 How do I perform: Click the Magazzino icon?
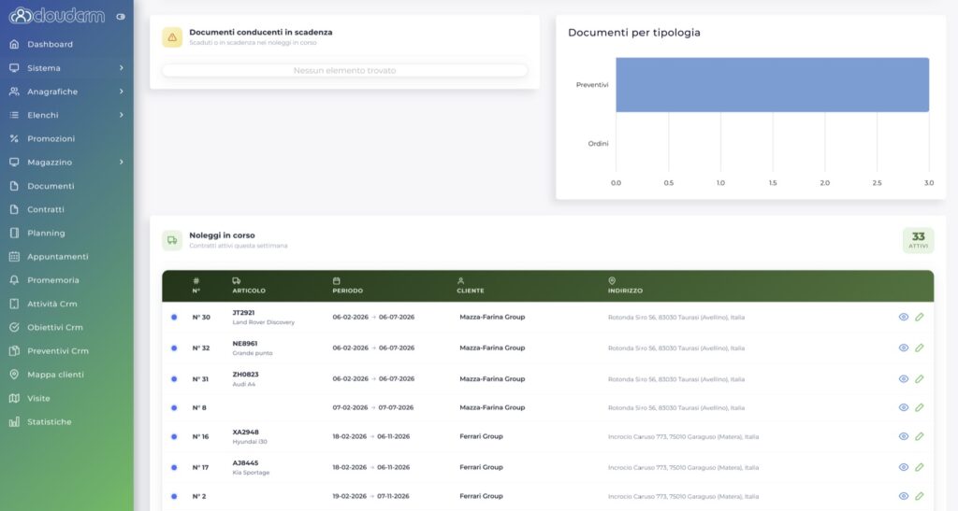(x=14, y=163)
